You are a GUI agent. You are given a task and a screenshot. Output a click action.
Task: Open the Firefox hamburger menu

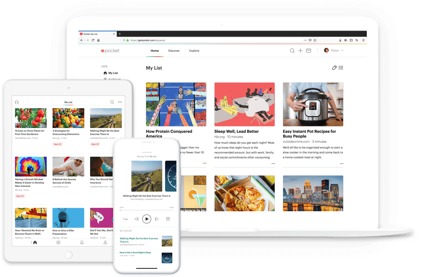(363, 40)
